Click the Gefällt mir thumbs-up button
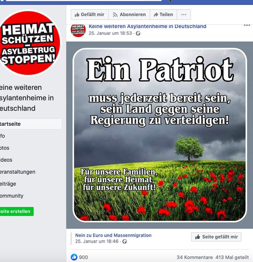Image resolution: width=253 pixels, height=262 pixels. [x=90, y=15]
